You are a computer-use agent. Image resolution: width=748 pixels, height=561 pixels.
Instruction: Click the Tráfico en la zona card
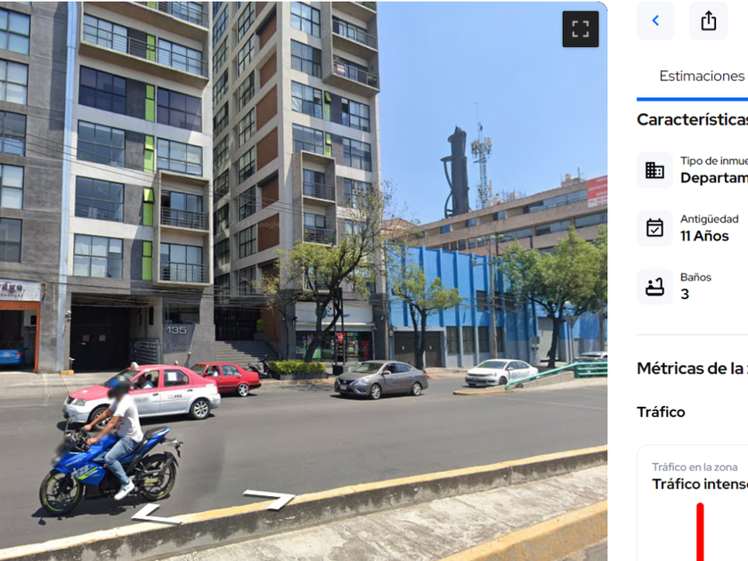[x=693, y=503]
